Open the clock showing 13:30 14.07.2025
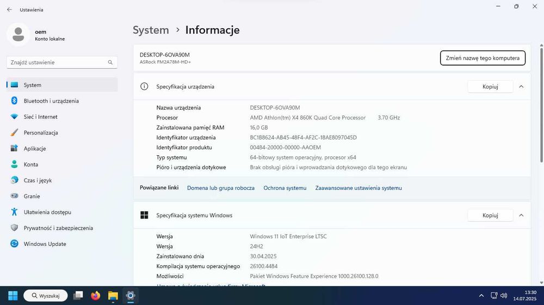The width and height of the screenshot is (544, 305). click(x=525, y=296)
